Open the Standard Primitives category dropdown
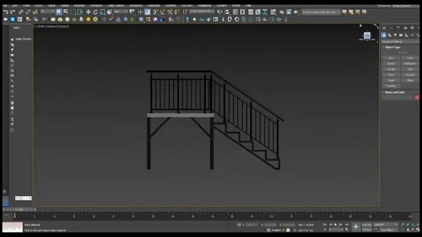This screenshot has width=422, height=237. 400,41
